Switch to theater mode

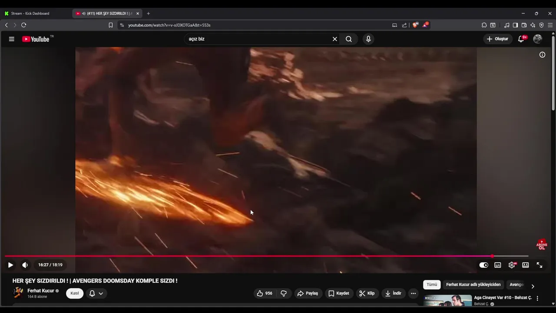point(526,265)
